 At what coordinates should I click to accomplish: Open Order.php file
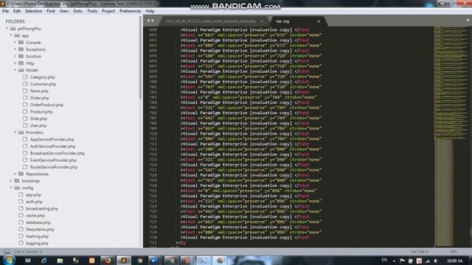click(39, 98)
